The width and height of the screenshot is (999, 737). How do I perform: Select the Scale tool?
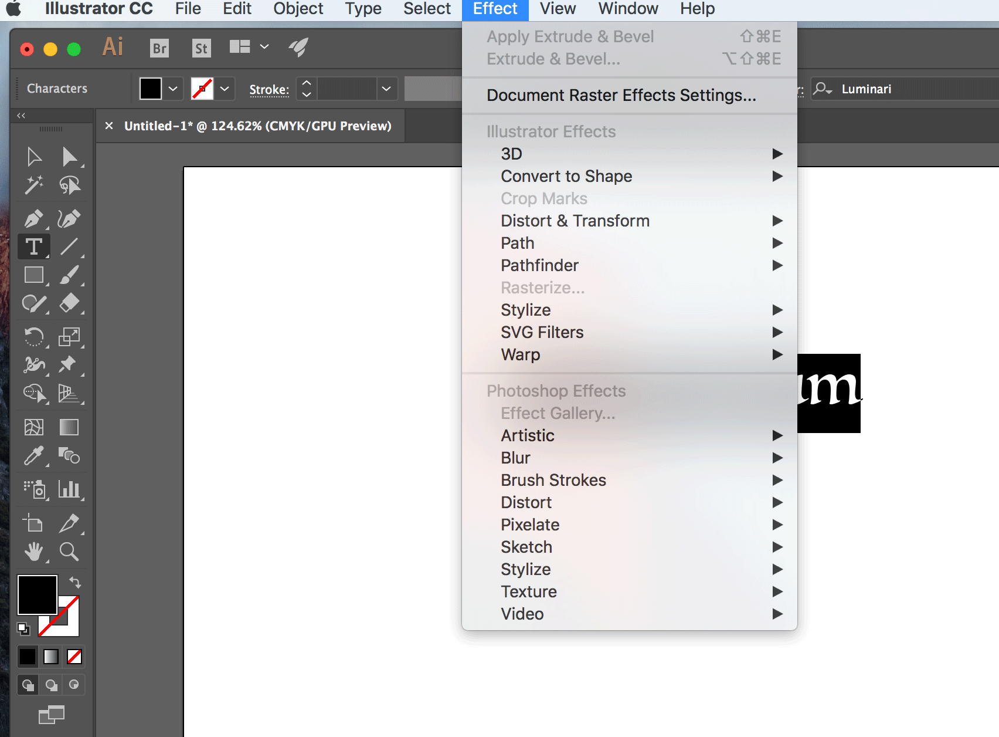click(69, 336)
